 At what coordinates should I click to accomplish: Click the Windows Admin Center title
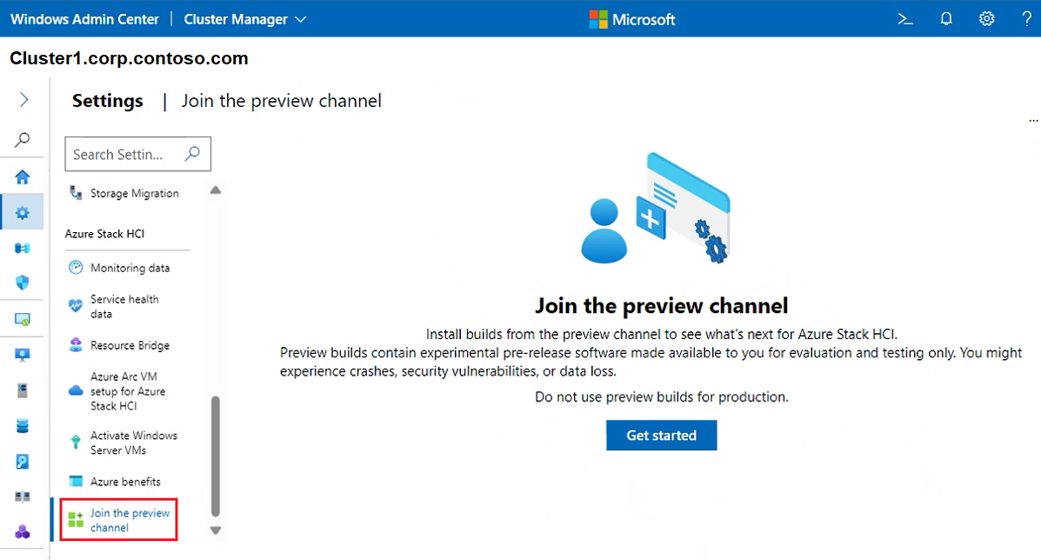point(85,19)
